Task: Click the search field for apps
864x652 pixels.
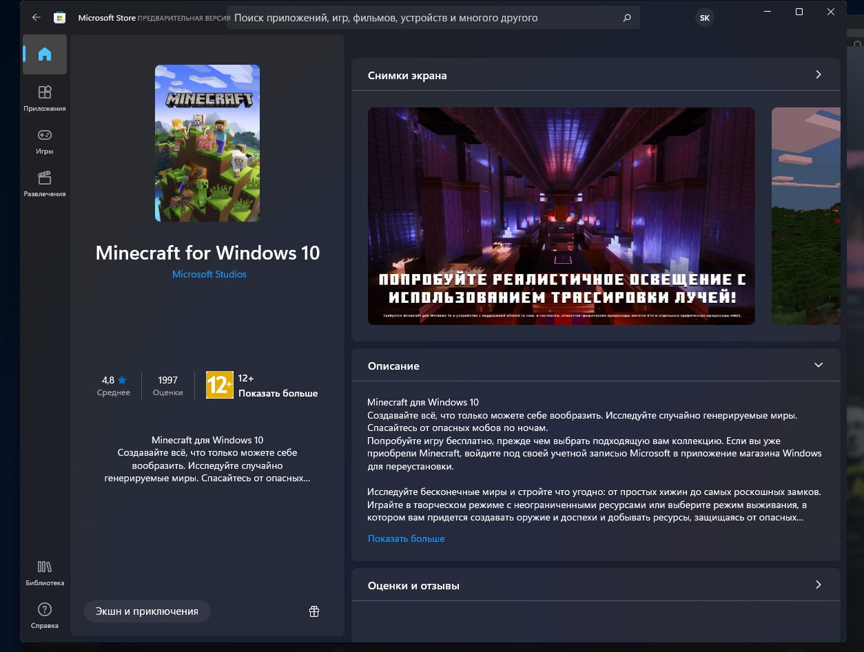Action: pyautogui.click(x=433, y=18)
